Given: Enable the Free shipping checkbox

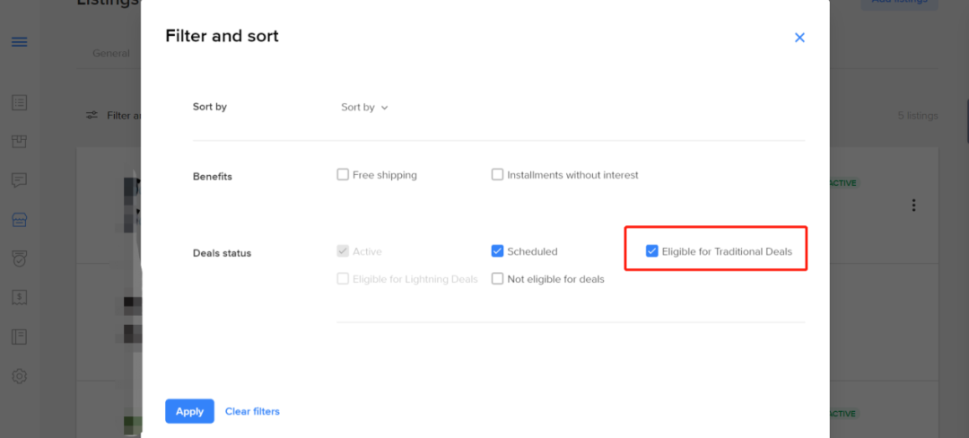Looking at the screenshot, I should [343, 175].
